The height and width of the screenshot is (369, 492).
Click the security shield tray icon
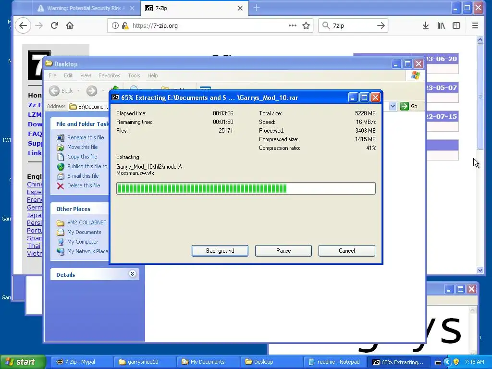(456, 362)
